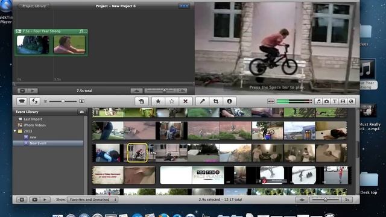Click the red-text title card event clip
386x217 pixels.
tap(107, 175)
